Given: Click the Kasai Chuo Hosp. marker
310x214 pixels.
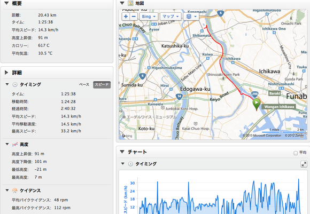Looking at the screenshot, I should pos(196,124).
